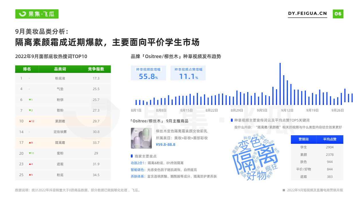
Task: Click the blue bullet beside 种草视频主要宣传词云
Action: 232,120
